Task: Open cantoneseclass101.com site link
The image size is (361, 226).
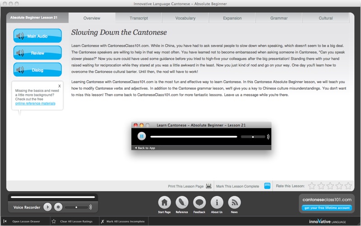Action: 327,199
